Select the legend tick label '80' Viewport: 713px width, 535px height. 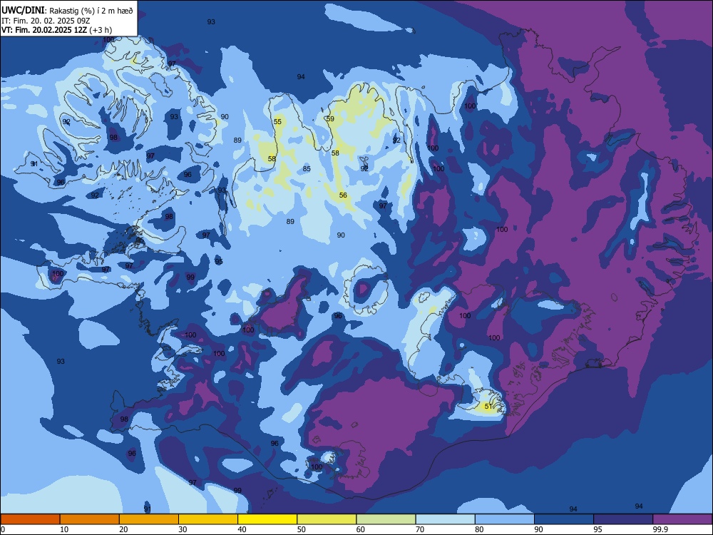[x=479, y=529]
